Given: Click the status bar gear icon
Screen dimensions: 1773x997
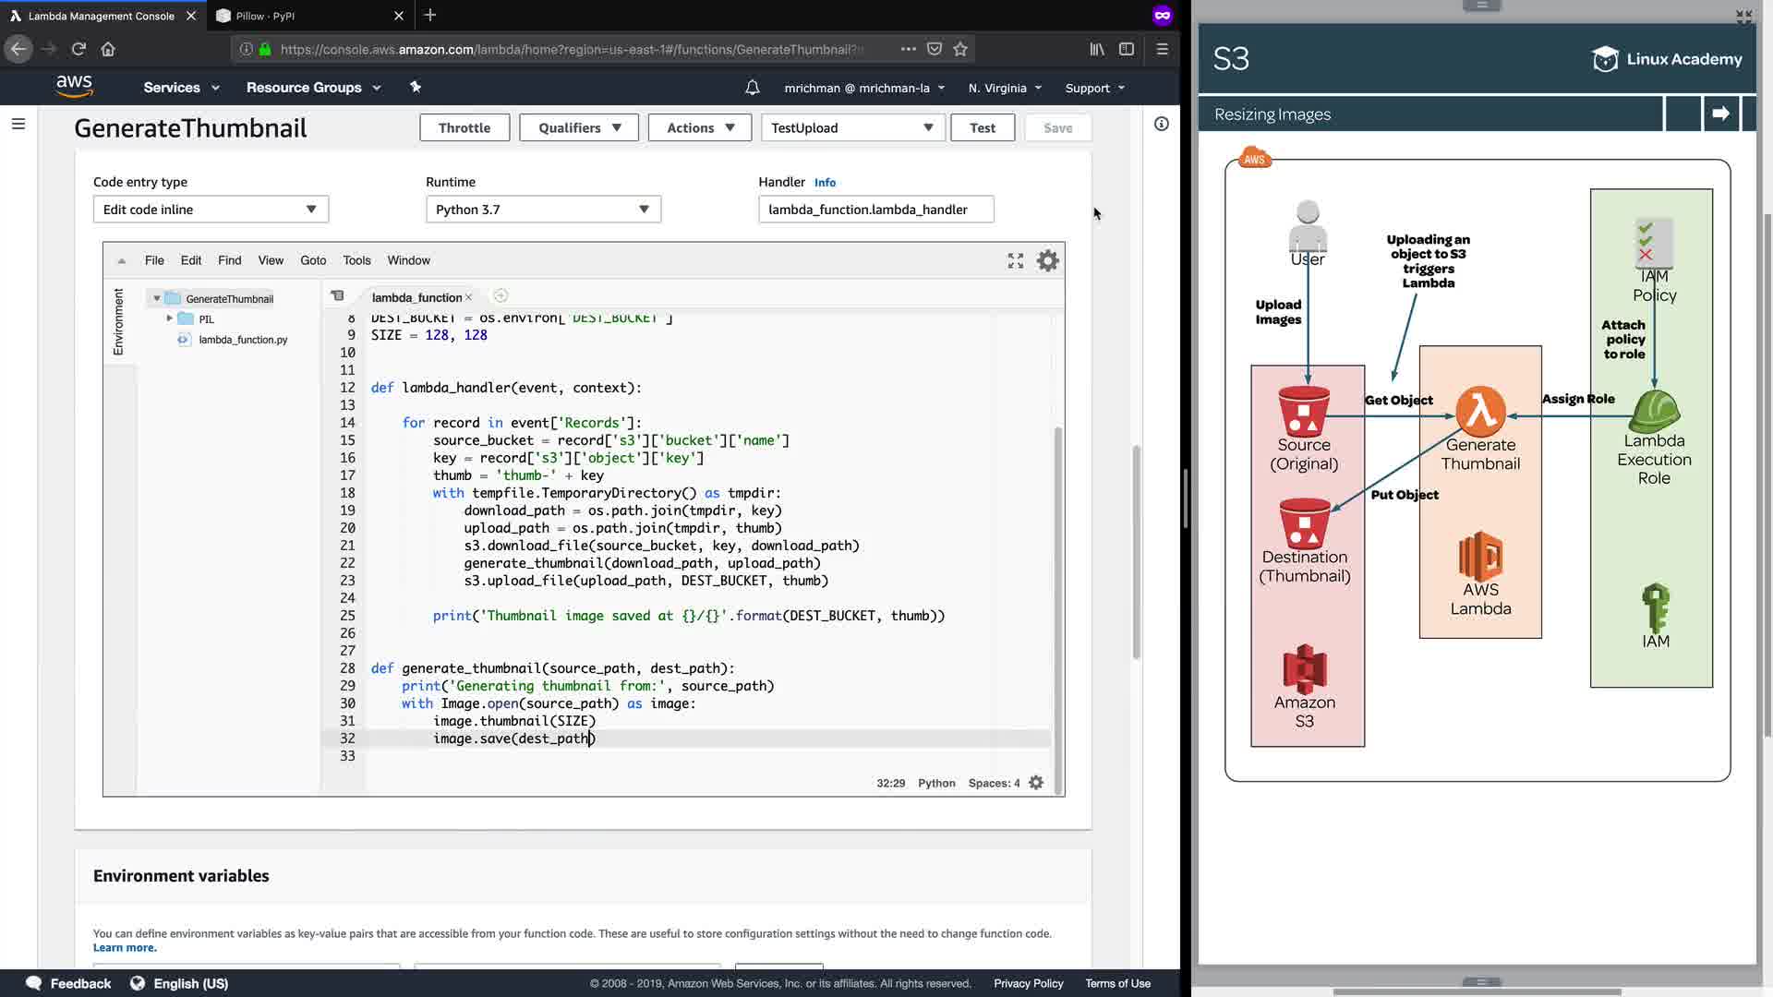Looking at the screenshot, I should click(x=1036, y=783).
